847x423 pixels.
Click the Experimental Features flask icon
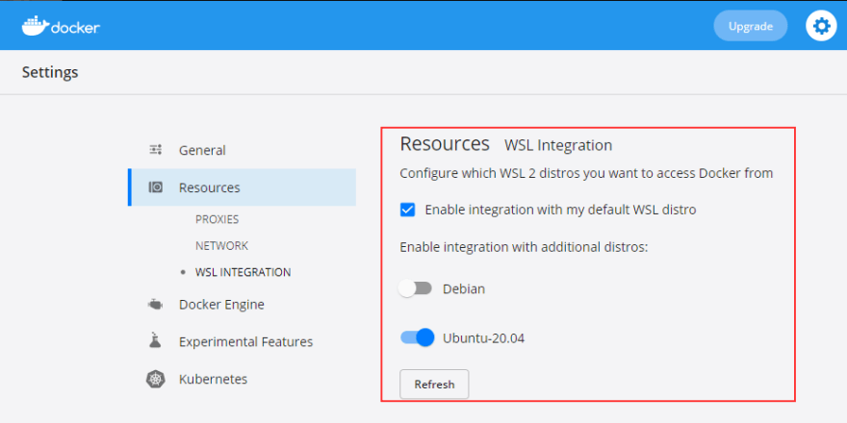click(156, 340)
